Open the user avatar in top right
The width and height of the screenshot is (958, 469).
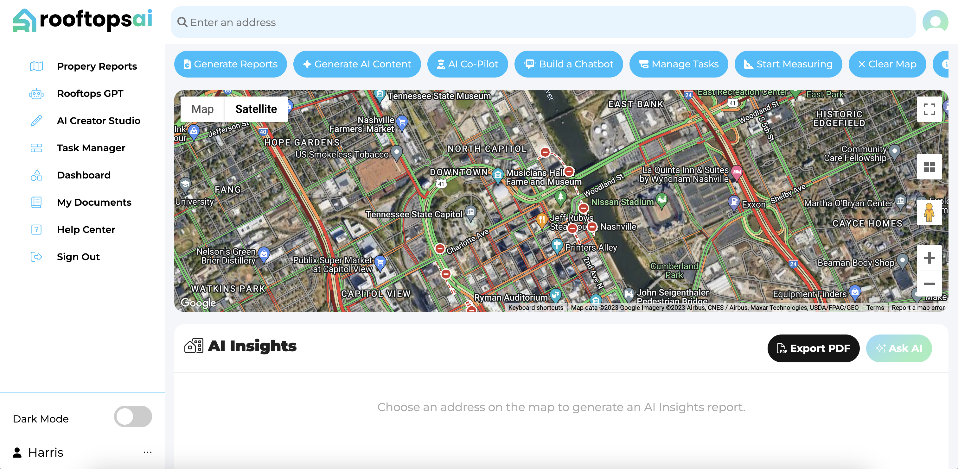point(935,22)
